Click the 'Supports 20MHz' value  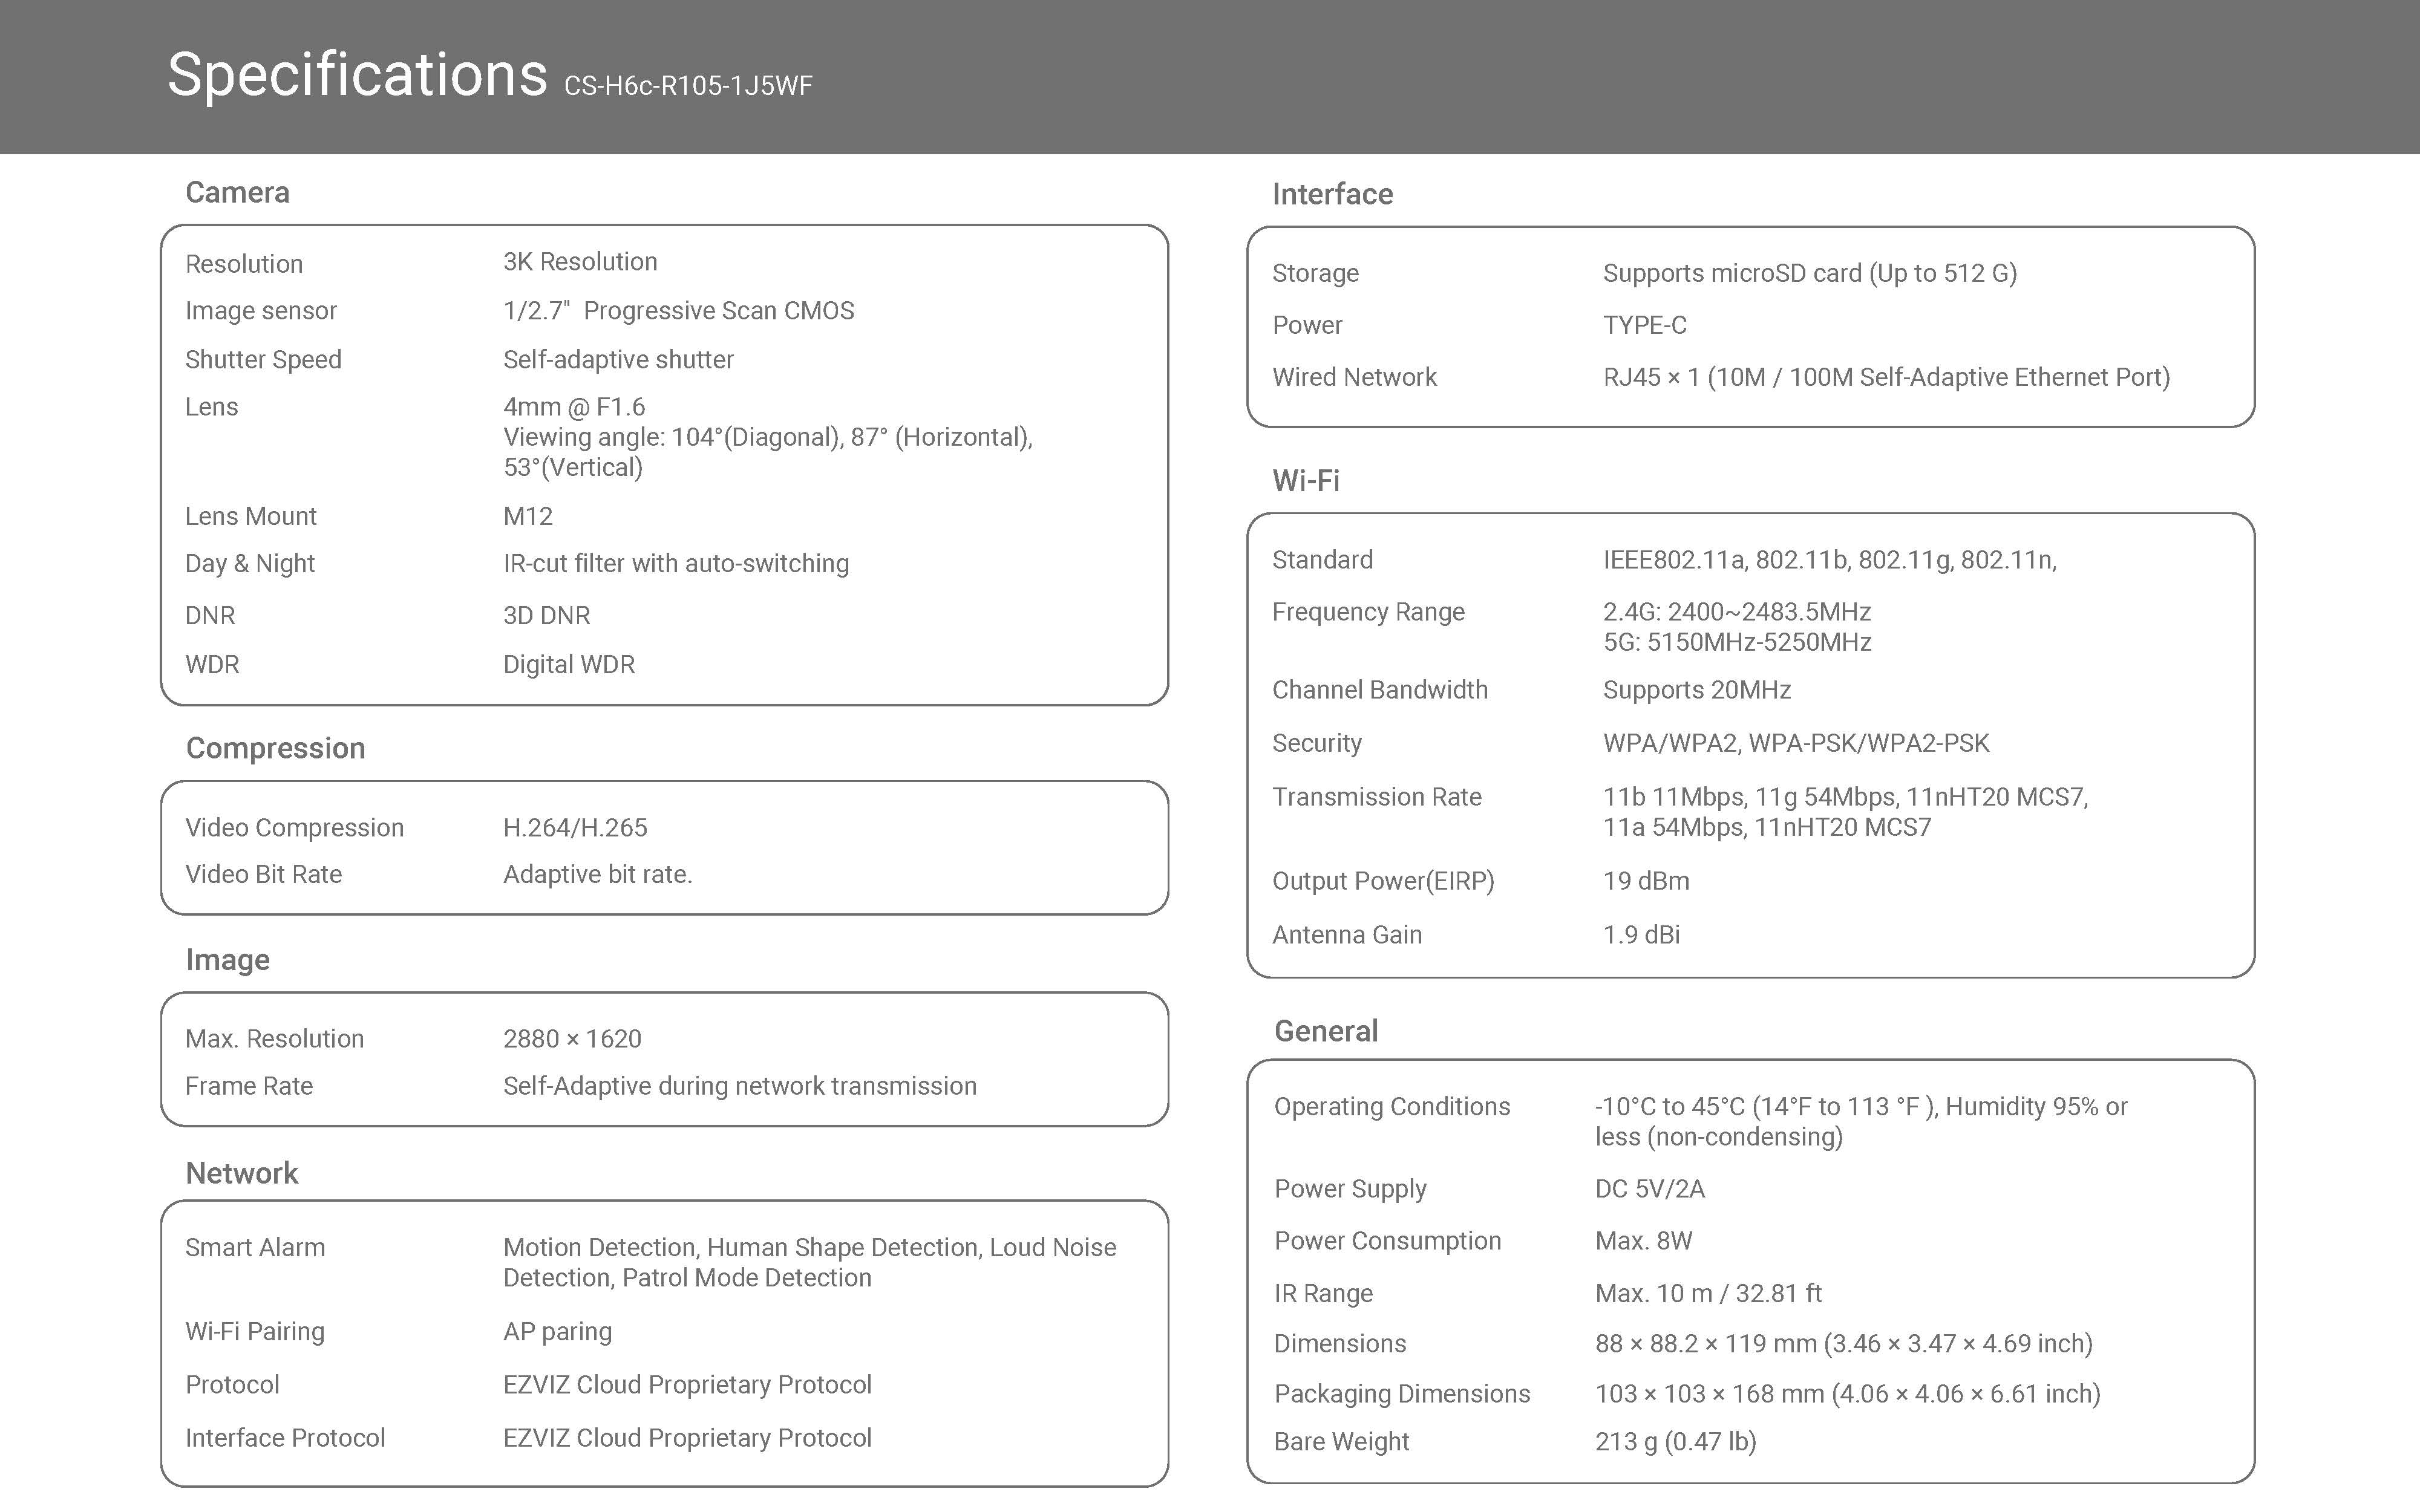coord(1696,691)
